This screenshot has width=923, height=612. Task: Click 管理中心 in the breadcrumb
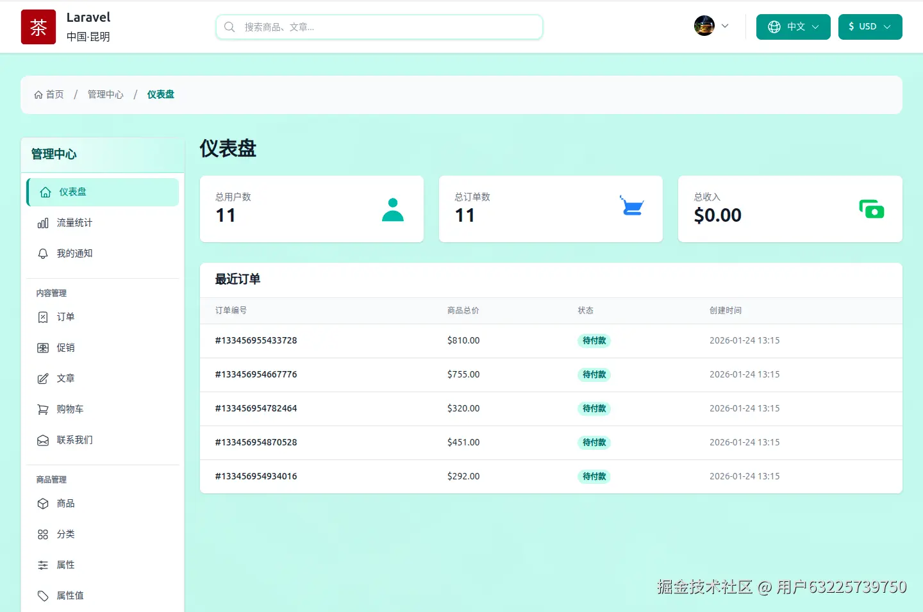[x=106, y=94]
